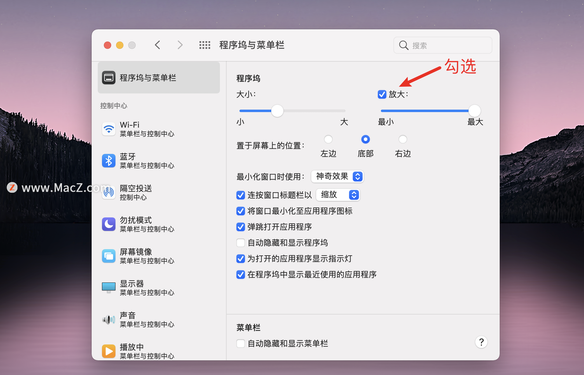Toggle 为打开的应用程序显示指示灯 checkbox
The width and height of the screenshot is (584, 375).
pyautogui.click(x=241, y=259)
